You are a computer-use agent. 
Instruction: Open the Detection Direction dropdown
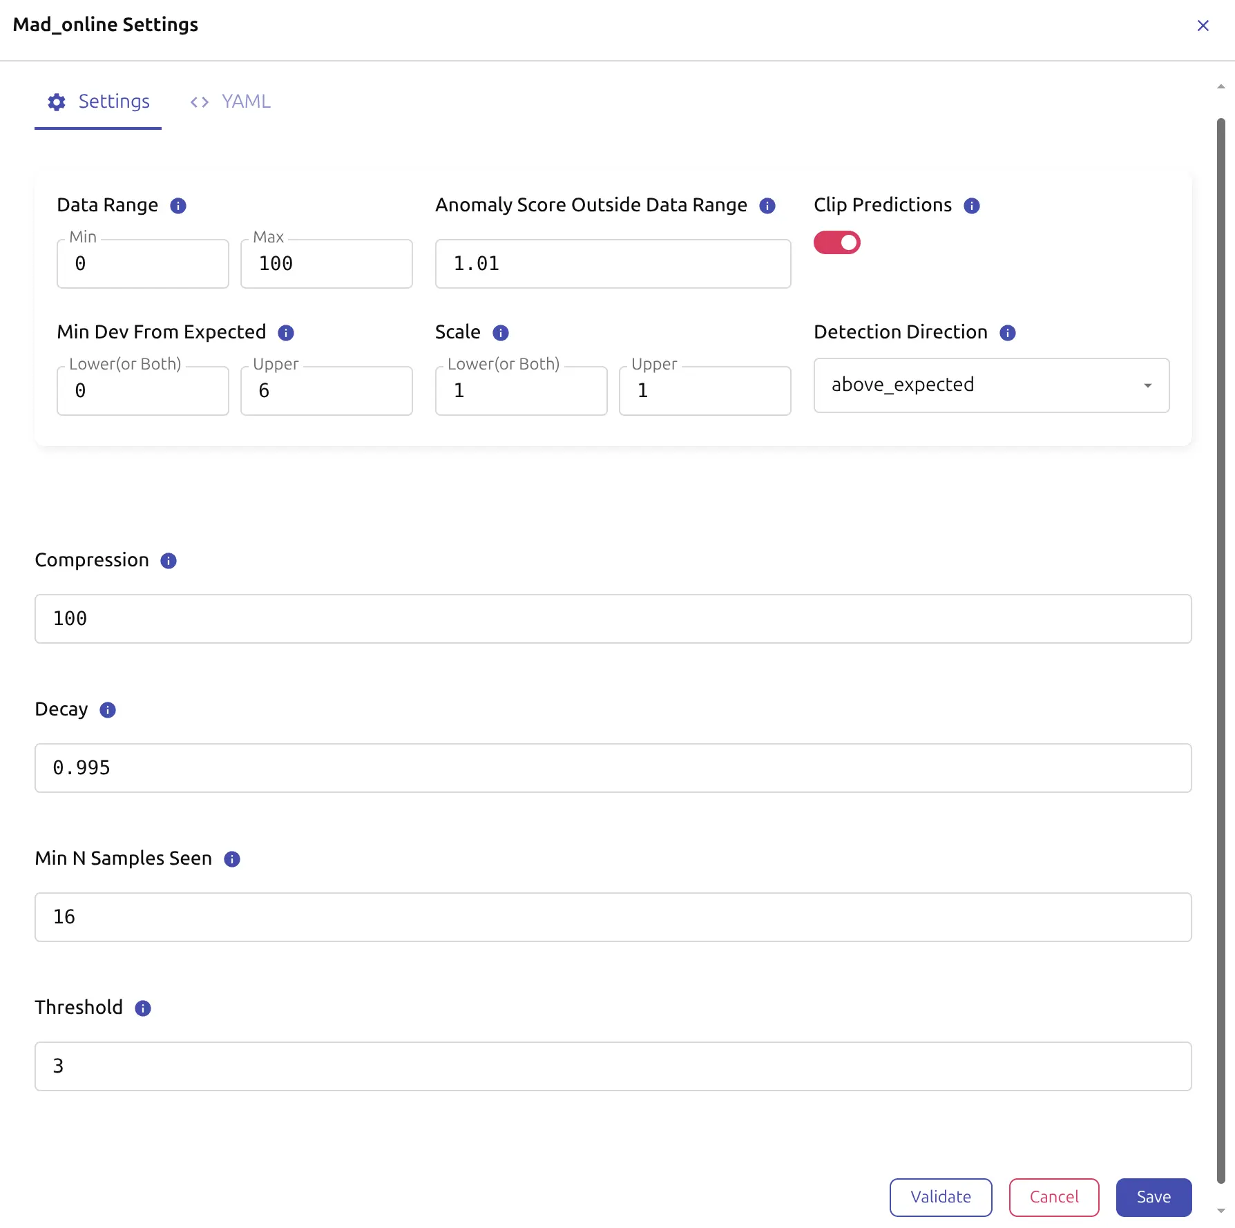(990, 385)
